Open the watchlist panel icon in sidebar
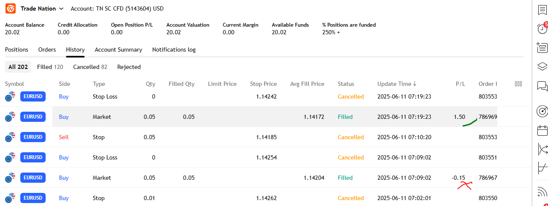The height and width of the screenshot is (206, 548). (542, 10)
